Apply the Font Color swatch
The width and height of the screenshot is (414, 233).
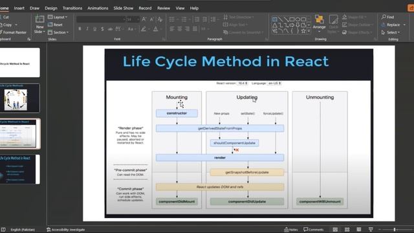pos(155,28)
